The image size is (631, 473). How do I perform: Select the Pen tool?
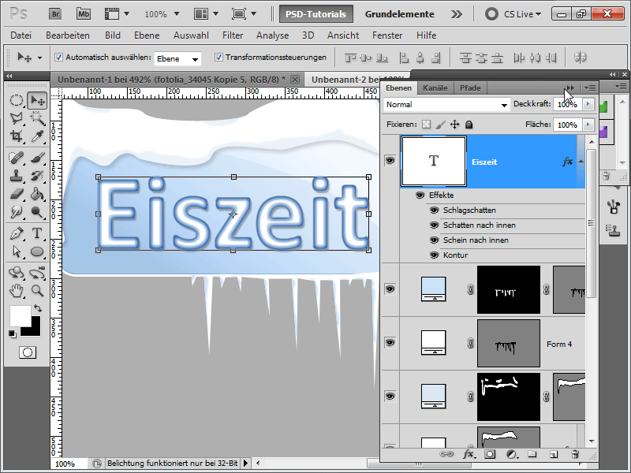[x=16, y=233]
